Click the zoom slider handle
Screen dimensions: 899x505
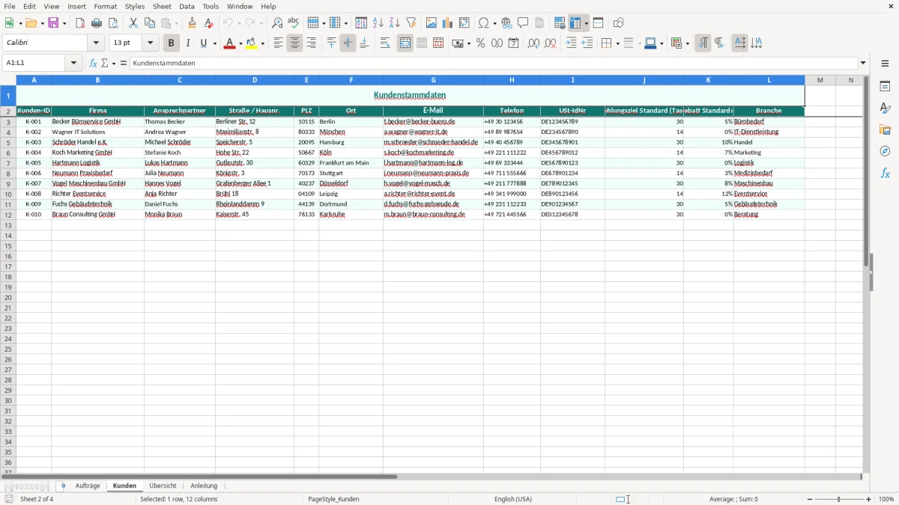[x=838, y=499]
